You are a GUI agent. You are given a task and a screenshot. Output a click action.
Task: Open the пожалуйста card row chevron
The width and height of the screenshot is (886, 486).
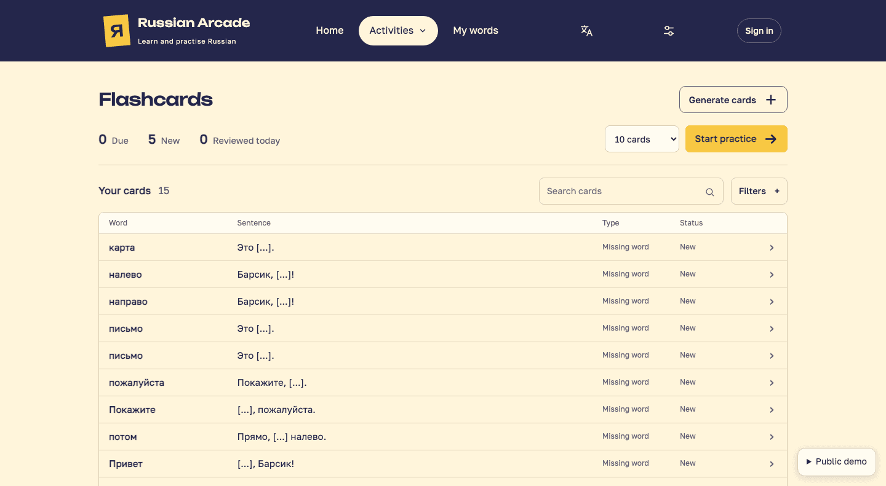click(x=772, y=383)
